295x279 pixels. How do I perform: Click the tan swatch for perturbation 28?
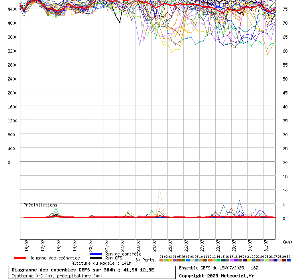click(280, 260)
